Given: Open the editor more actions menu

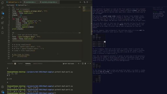Looking at the screenshot, I should click(x=90, y=2).
